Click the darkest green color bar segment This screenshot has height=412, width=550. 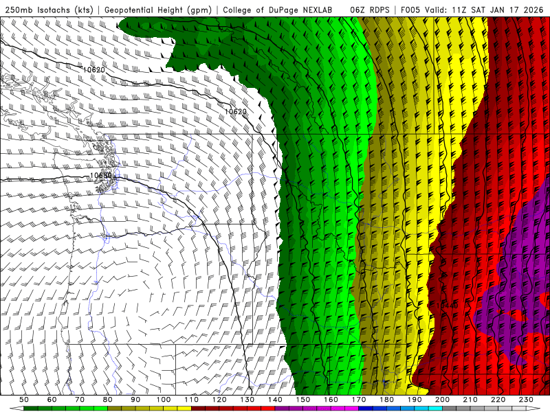pyautogui.click(x=31, y=409)
